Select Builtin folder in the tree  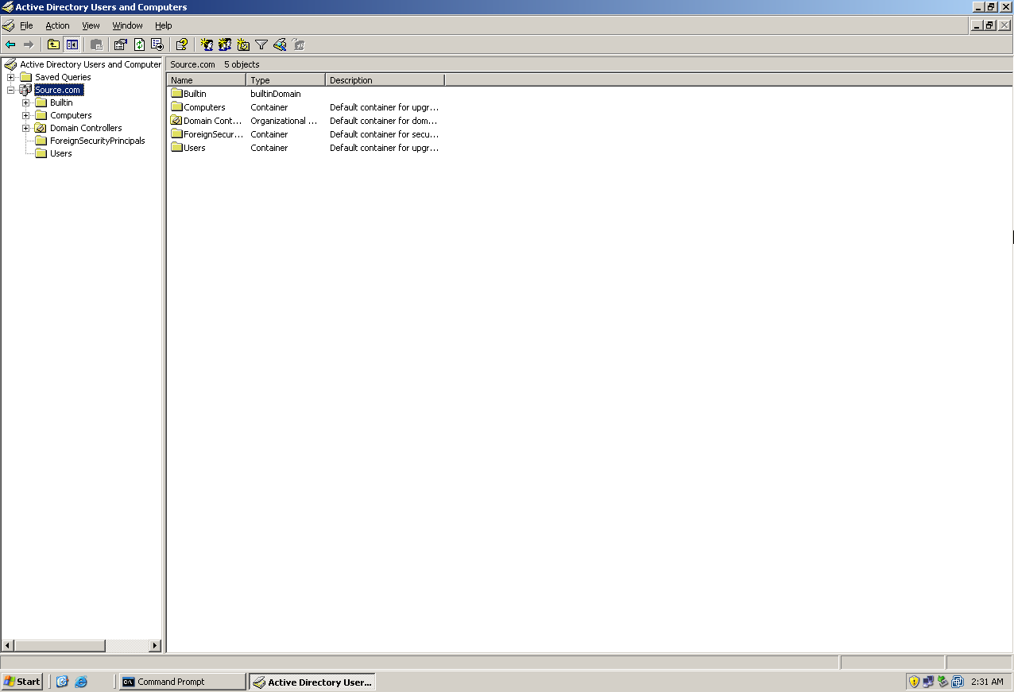pos(61,102)
